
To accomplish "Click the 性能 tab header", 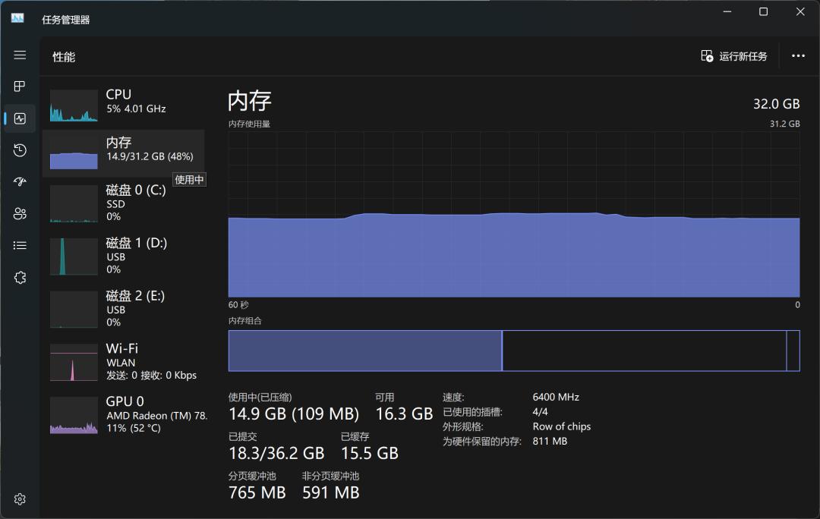I will (63, 56).
